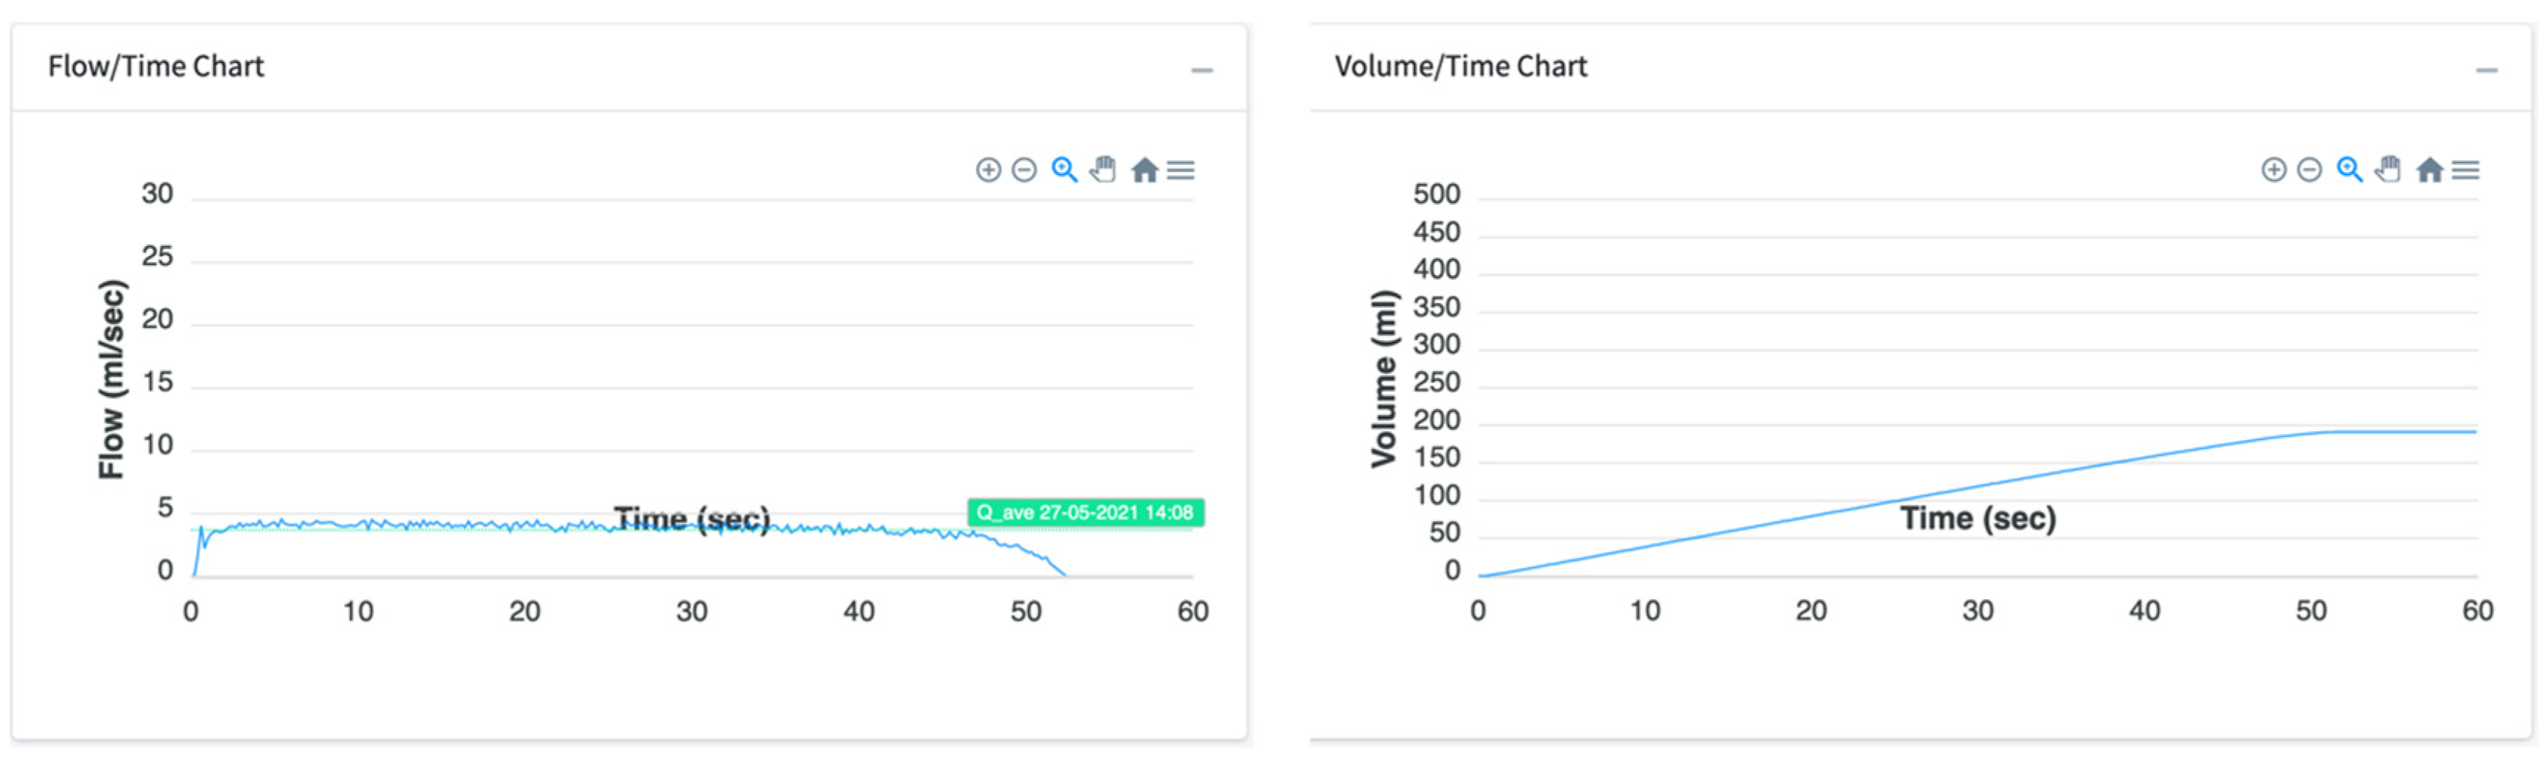Collapse the Volume/Time Chart panel
The image size is (2539, 758).
point(2487,70)
